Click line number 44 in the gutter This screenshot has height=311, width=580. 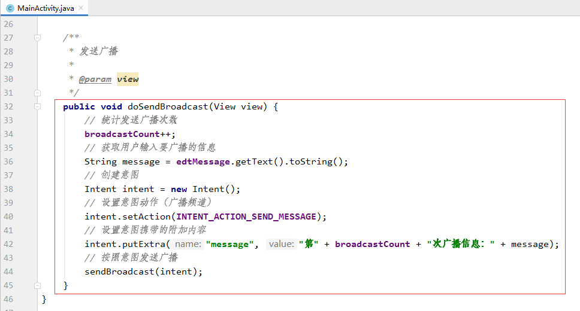click(x=8, y=272)
